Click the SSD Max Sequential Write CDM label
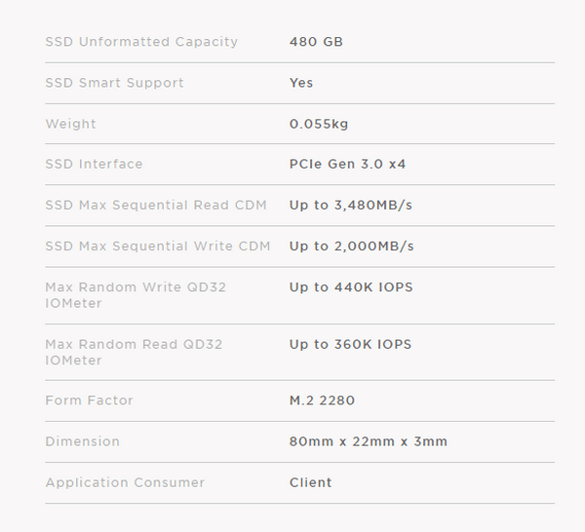Viewport: 585px width, 532px height. pos(158,246)
